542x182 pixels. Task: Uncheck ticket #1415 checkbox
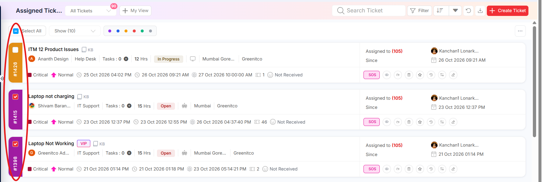pyautogui.click(x=15, y=97)
